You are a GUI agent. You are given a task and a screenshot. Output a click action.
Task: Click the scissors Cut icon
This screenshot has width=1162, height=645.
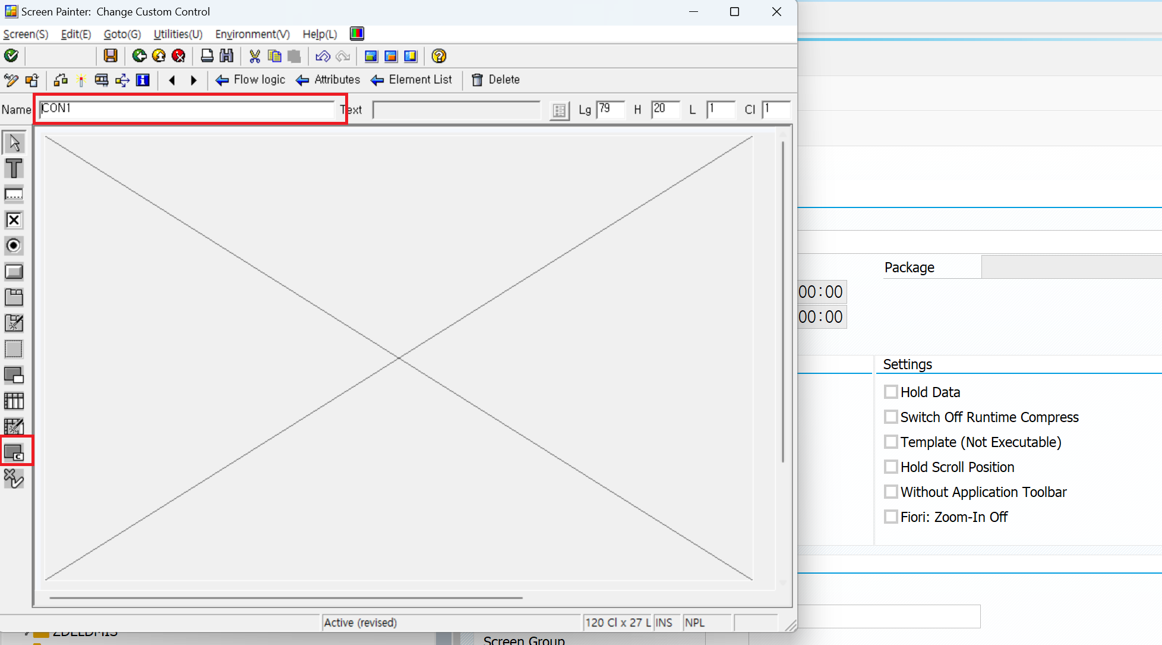[x=255, y=56]
